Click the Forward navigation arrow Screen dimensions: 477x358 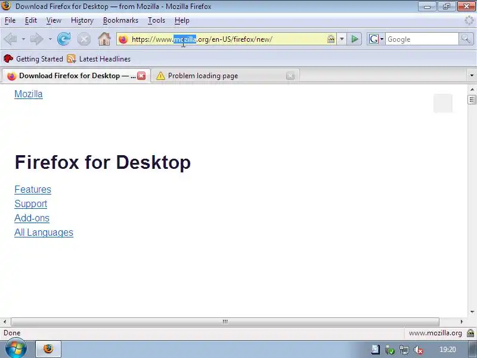(x=37, y=39)
